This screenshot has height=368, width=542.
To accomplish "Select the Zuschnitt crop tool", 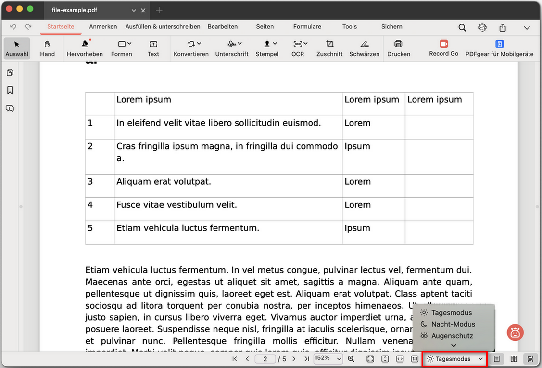I will [329, 48].
